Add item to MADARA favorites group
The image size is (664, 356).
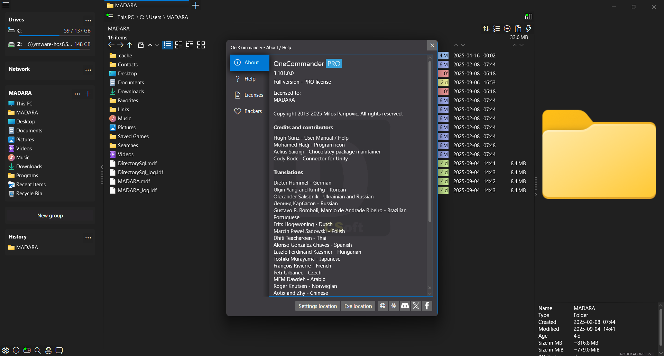[x=88, y=94]
